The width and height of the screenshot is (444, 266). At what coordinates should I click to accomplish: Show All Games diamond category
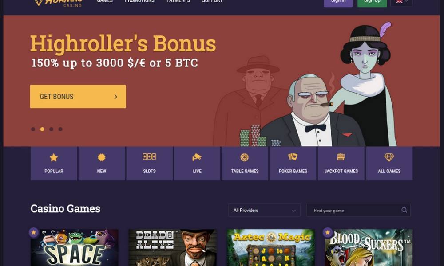tap(389, 164)
